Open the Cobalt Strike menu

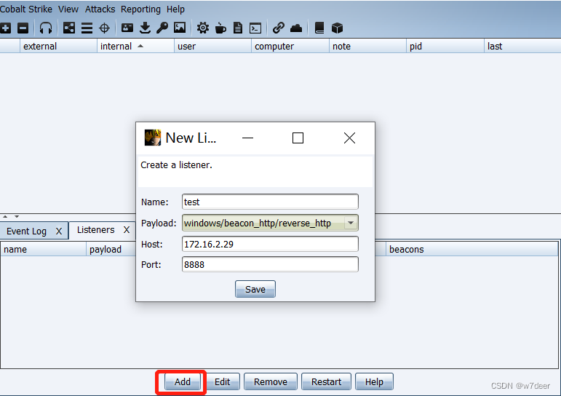point(26,9)
